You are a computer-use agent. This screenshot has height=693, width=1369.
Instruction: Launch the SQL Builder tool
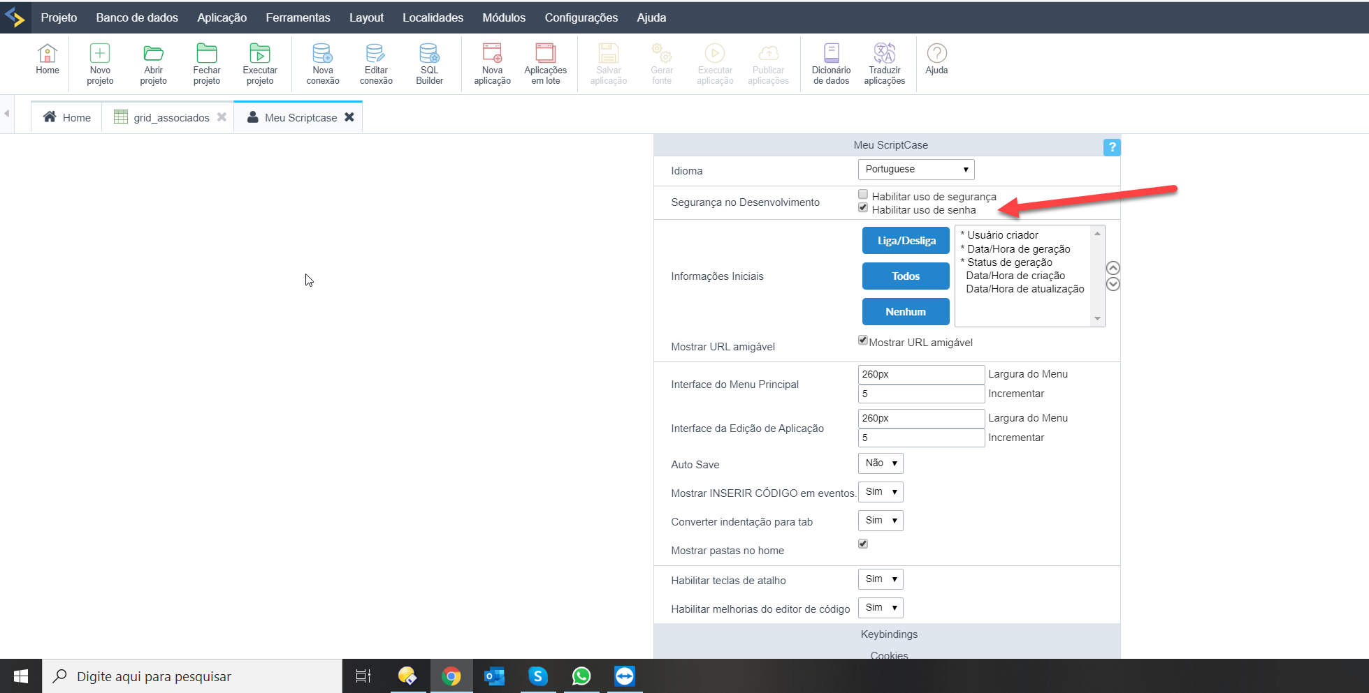click(429, 64)
